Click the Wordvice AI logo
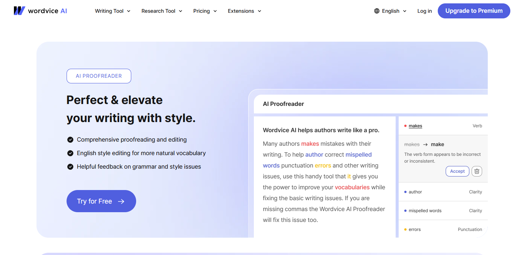 40,11
